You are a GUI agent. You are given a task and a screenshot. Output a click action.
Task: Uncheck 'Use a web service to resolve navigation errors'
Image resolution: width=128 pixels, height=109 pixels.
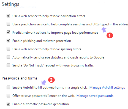pyautogui.click(x=8, y=16)
